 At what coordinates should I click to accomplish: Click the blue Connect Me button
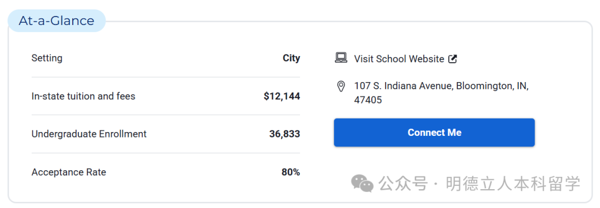click(434, 133)
